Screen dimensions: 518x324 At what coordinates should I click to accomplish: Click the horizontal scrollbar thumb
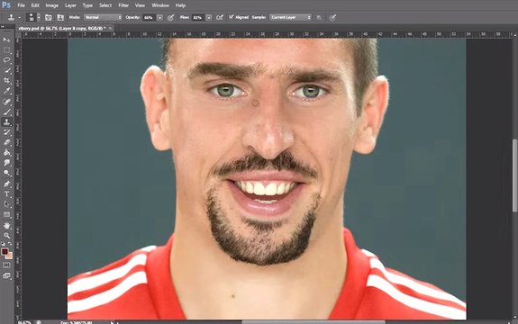pyautogui.click(x=314, y=322)
